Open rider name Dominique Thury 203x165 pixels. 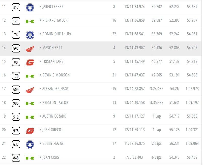pyautogui.click(x=57, y=34)
